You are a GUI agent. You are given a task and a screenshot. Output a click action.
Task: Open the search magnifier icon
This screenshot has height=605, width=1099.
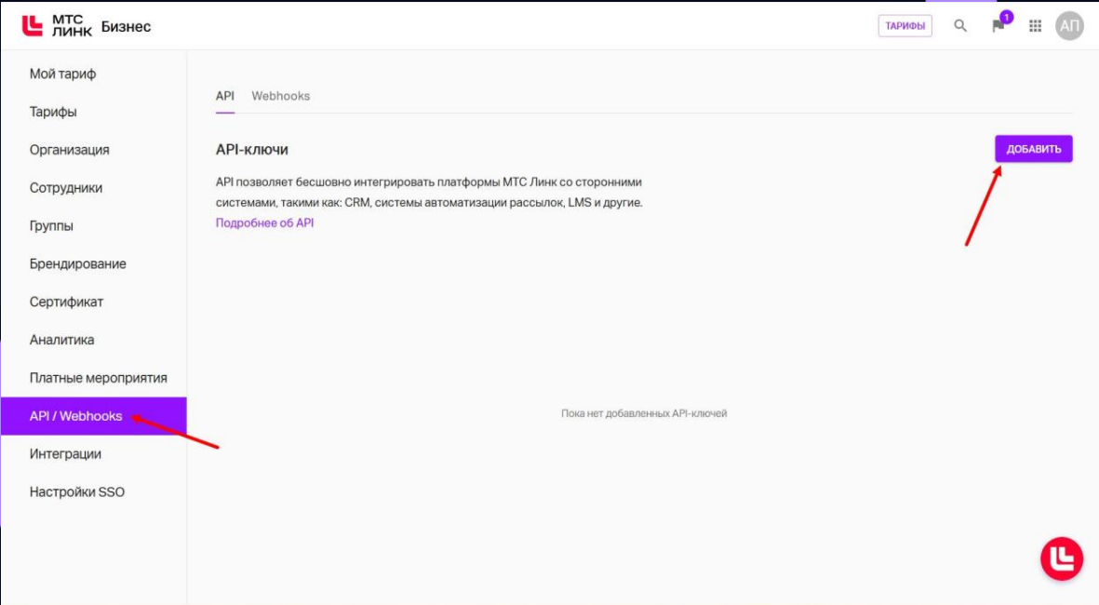point(960,26)
